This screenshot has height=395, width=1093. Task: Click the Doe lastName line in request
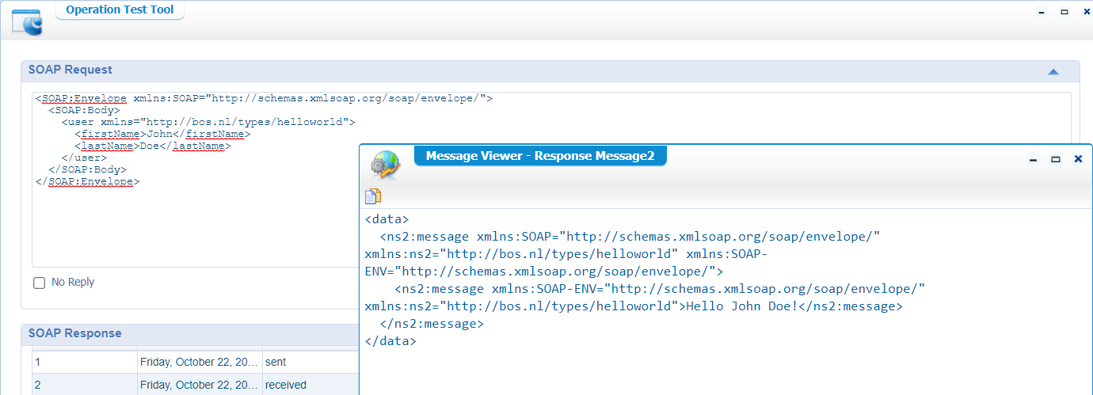pos(152,146)
